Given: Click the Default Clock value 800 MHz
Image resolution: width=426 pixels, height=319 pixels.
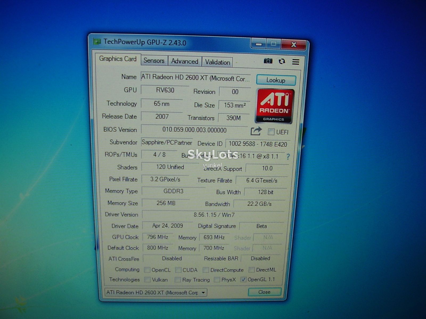Looking at the screenshot, I should pos(158,248).
